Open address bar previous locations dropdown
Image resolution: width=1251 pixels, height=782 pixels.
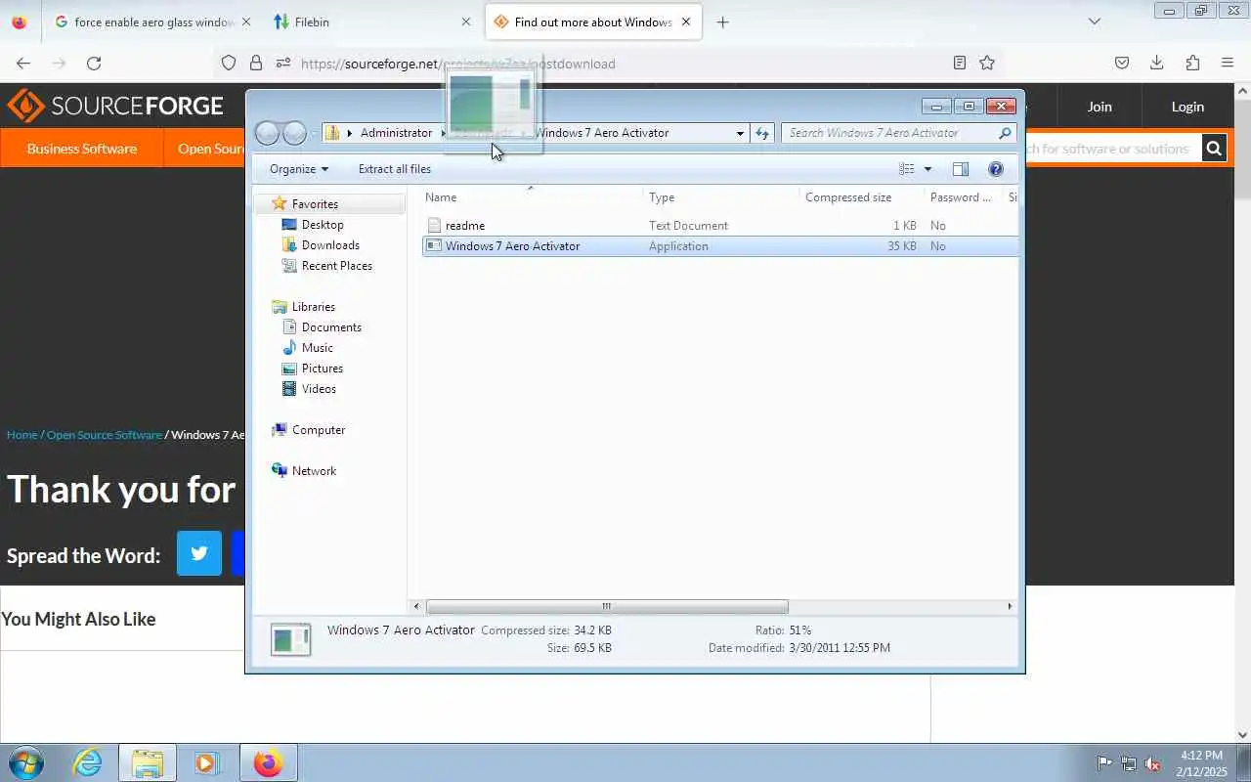[740, 133]
